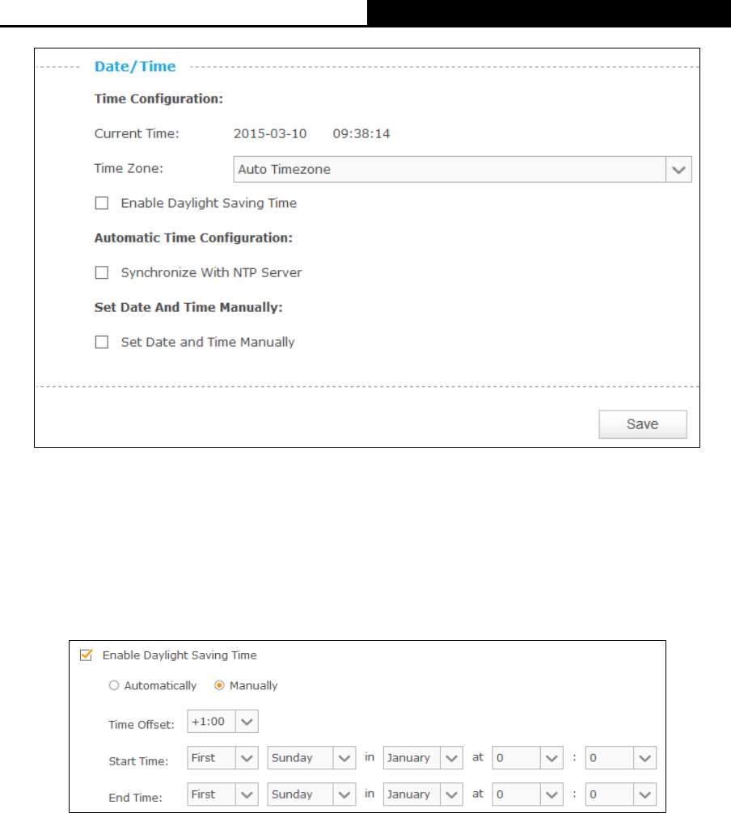Click the Time Zone label

tap(129, 169)
